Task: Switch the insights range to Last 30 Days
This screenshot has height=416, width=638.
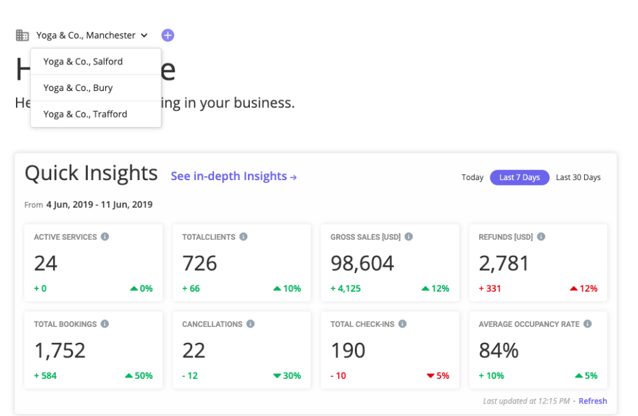Action: pyautogui.click(x=578, y=177)
